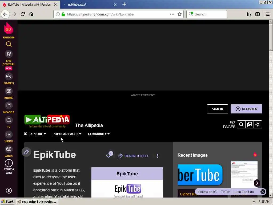273x205 pixels.
Task: Expand the Explore menu
Action: tap(35, 134)
